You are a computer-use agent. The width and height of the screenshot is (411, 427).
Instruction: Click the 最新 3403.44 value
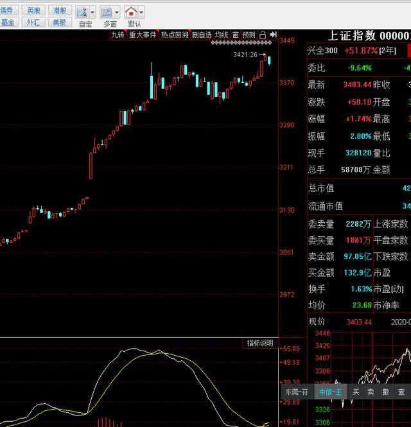point(357,85)
